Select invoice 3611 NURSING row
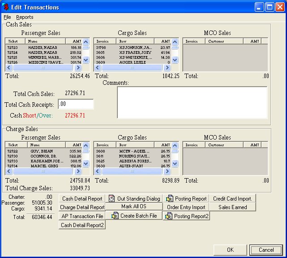The image size is (287, 258). click(133, 156)
